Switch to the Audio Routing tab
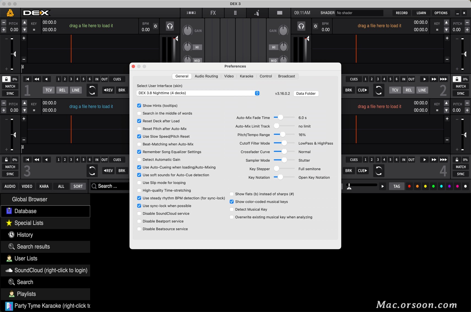Screen dimensions: 471x312 click(206, 76)
